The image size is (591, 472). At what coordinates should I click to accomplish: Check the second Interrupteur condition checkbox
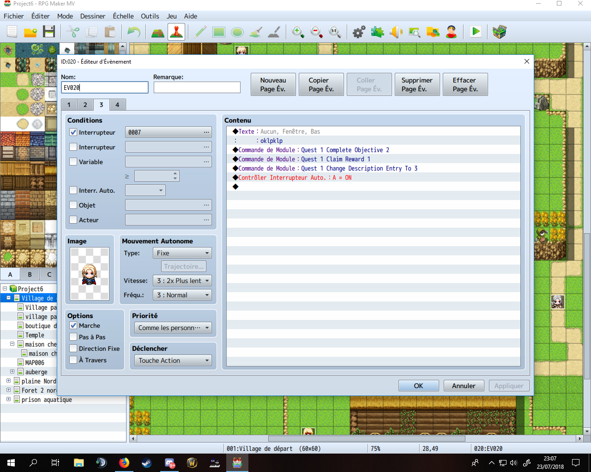tap(73, 147)
